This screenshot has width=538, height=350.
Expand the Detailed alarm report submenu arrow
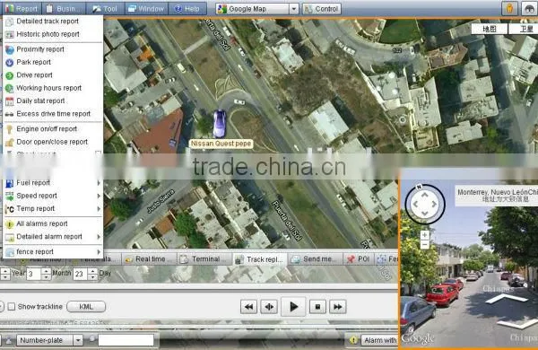point(99,237)
